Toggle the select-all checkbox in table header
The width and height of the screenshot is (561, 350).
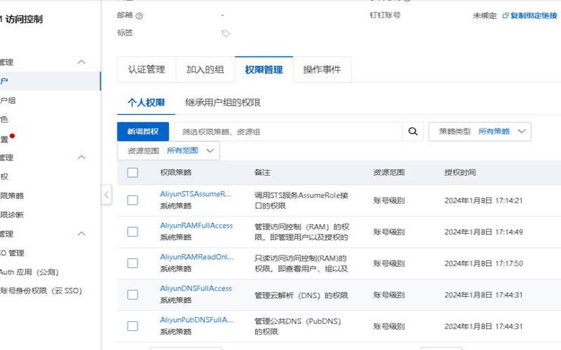point(133,172)
